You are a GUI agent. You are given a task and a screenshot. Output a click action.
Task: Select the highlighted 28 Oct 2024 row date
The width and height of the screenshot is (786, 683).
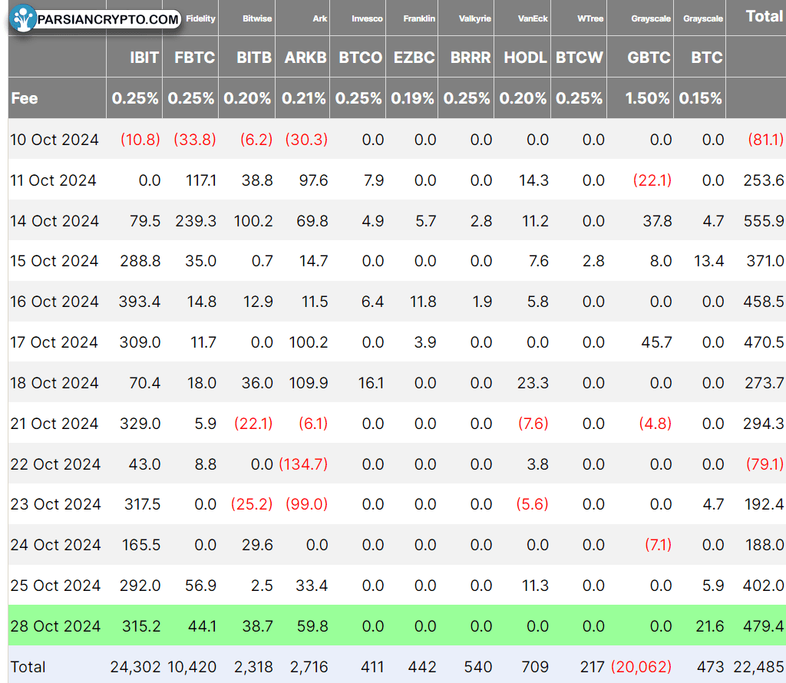[x=55, y=626]
